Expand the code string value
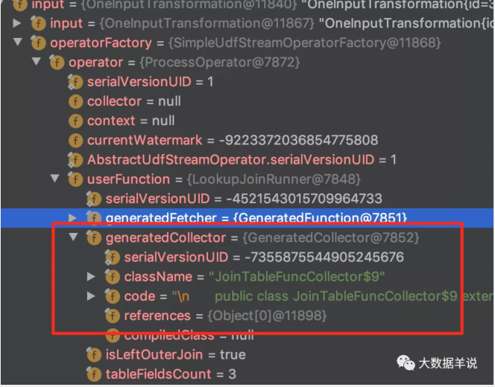The image size is (495, 387). [91, 296]
